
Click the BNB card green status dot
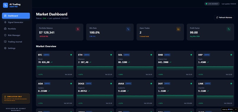[191, 55]
